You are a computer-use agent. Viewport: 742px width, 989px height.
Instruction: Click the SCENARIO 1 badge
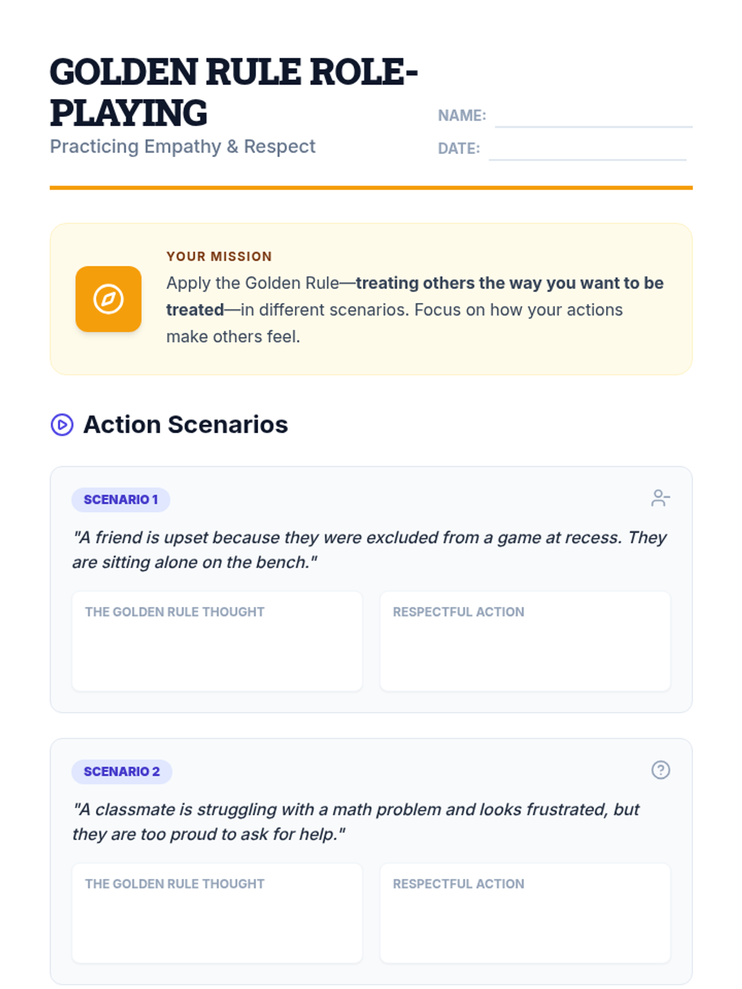pyautogui.click(x=121, y=499)
